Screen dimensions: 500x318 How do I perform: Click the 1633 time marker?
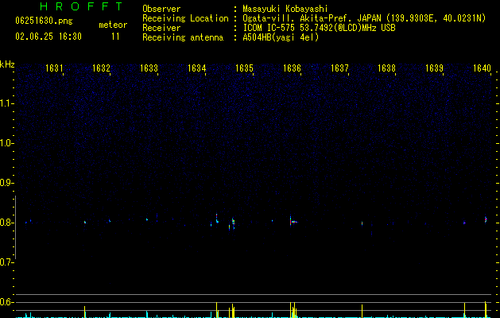pyautogui.click(x=149, y=68)
